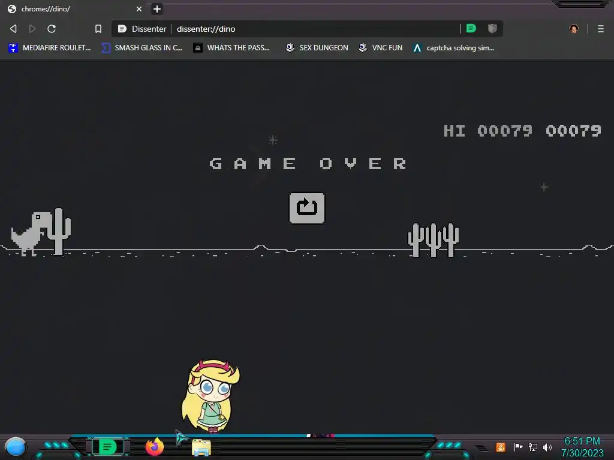614x460 pixels.
Task: Open File Explorer from taskbar
Action: 201,447
